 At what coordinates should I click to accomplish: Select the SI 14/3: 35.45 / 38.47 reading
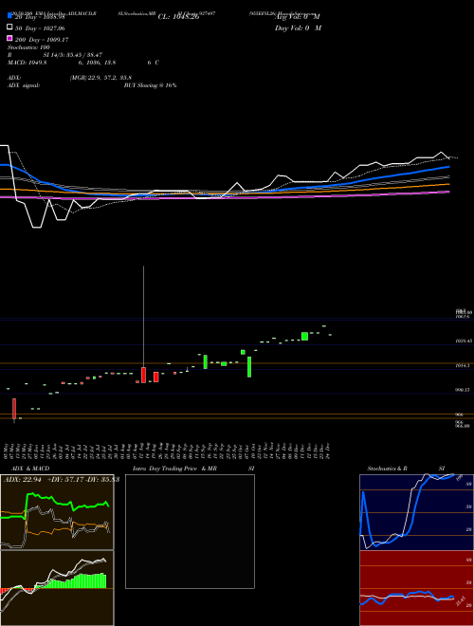click(75, 55)
